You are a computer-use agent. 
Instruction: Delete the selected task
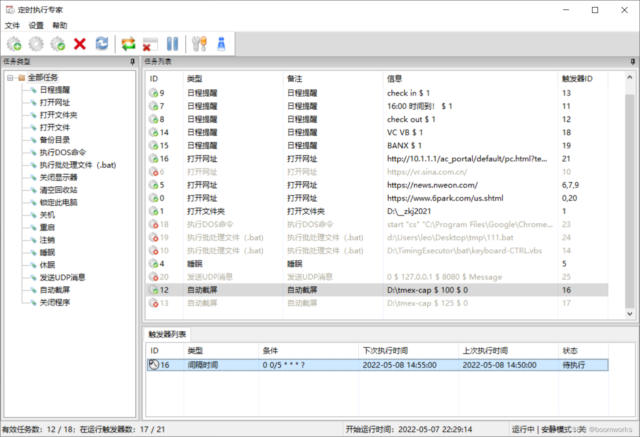[x=80, y=43]
